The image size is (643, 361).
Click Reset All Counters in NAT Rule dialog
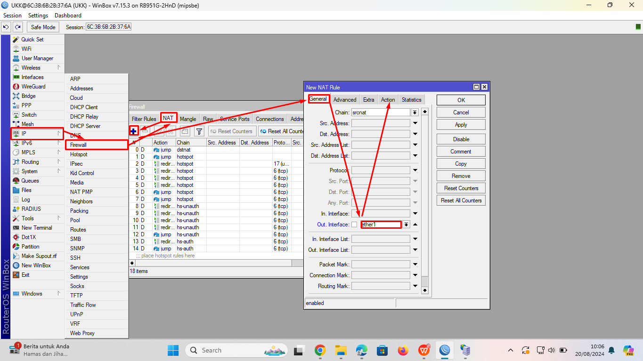tap(461, 201)
